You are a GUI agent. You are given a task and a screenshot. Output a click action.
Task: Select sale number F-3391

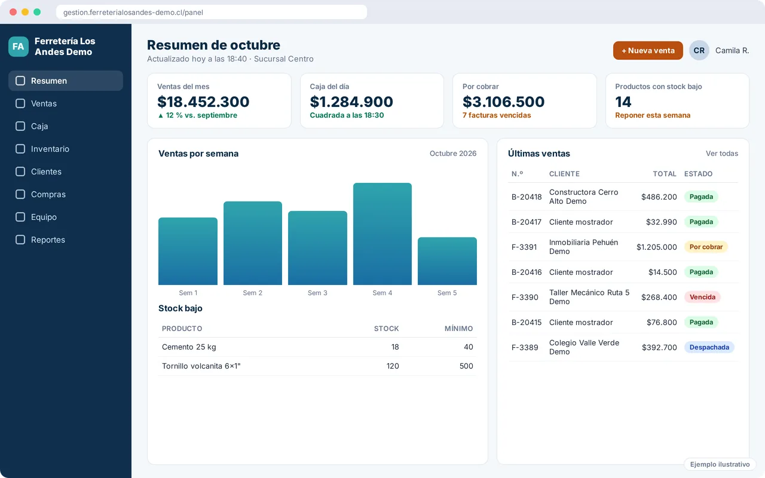pos(524,247)
